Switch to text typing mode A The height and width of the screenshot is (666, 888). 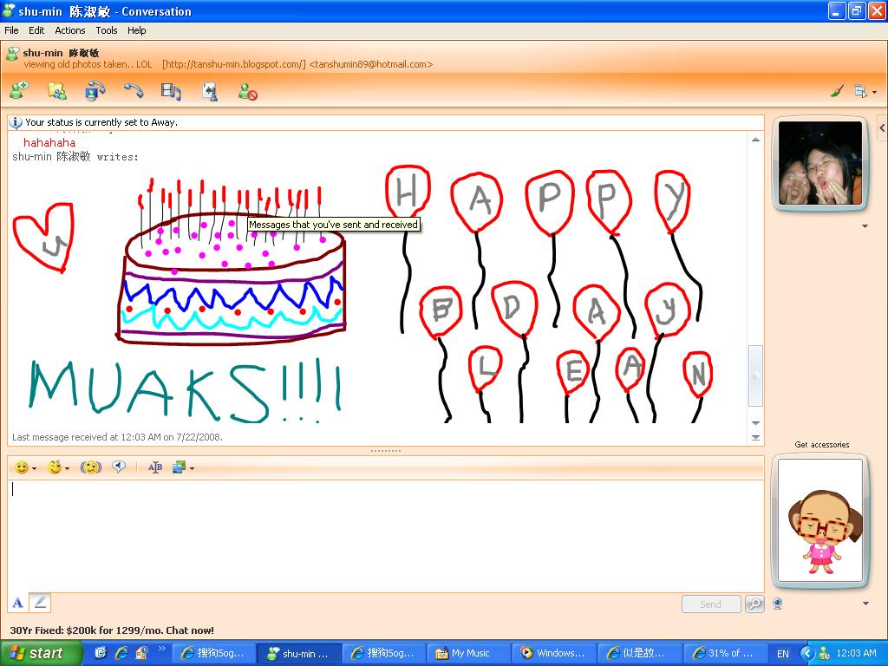(18, 603)
